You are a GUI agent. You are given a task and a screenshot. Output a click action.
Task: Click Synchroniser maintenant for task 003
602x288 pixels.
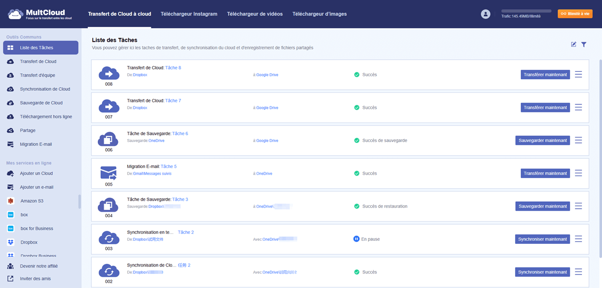(543, 239)
